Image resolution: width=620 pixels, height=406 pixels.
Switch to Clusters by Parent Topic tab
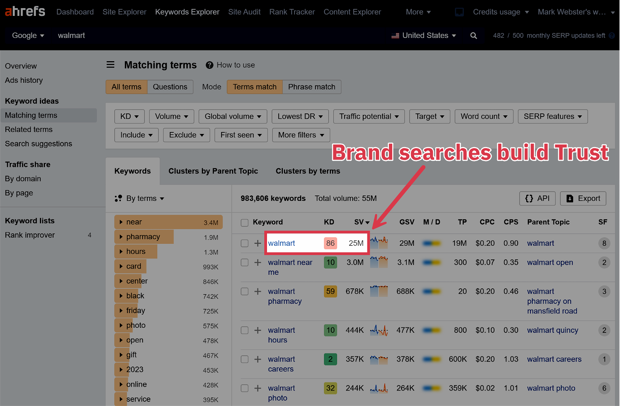[213, 171]
